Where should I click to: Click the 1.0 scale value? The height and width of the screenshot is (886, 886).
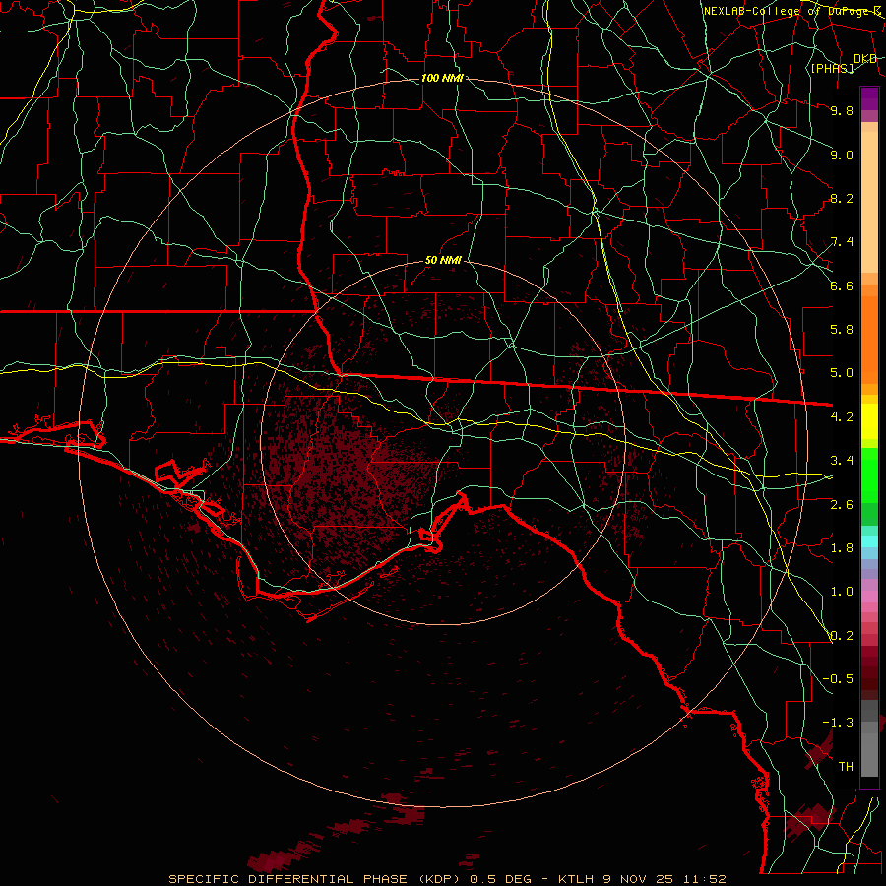(x=842, y=592)
